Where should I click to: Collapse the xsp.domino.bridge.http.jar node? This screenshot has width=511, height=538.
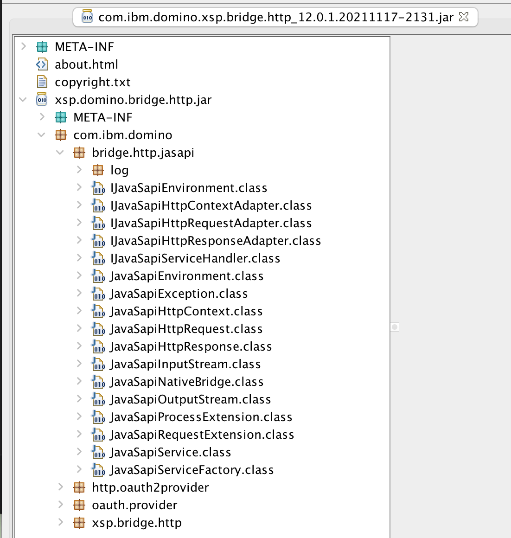point(23,100)
